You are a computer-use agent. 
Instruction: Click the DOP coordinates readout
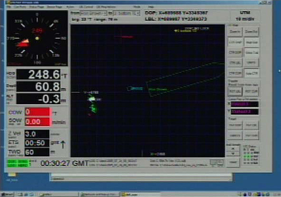pos(176,13)
